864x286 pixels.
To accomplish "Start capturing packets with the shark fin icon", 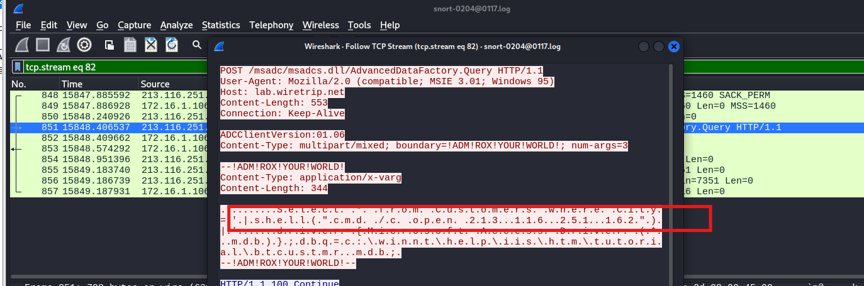I will [x=23, y=45].
